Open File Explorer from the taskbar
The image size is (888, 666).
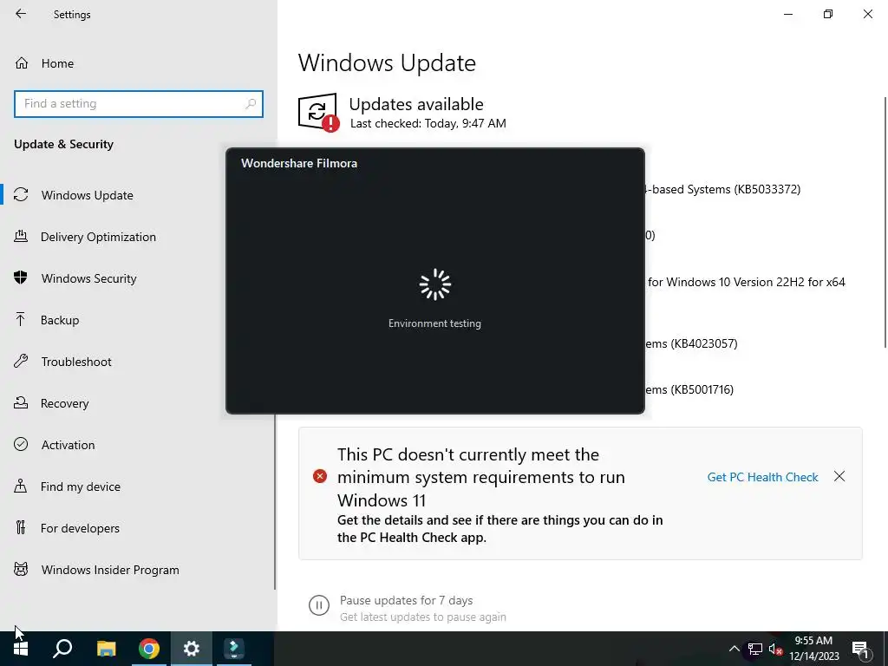[x=106, y=649]
